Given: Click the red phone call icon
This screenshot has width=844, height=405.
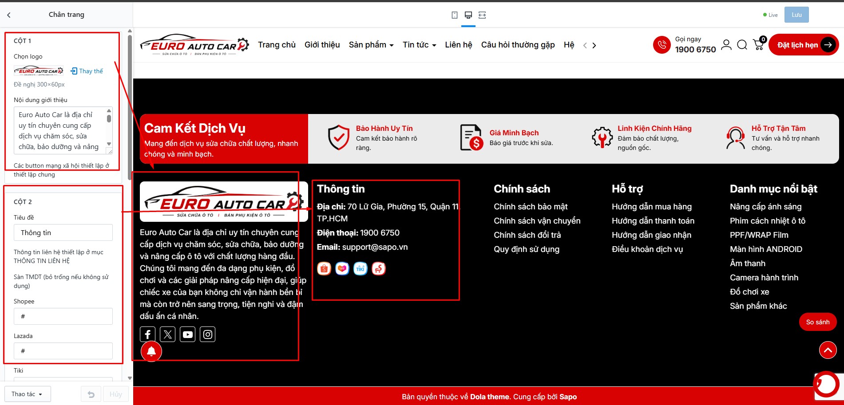Looking at the screenshot, I should tap(662, 45).
